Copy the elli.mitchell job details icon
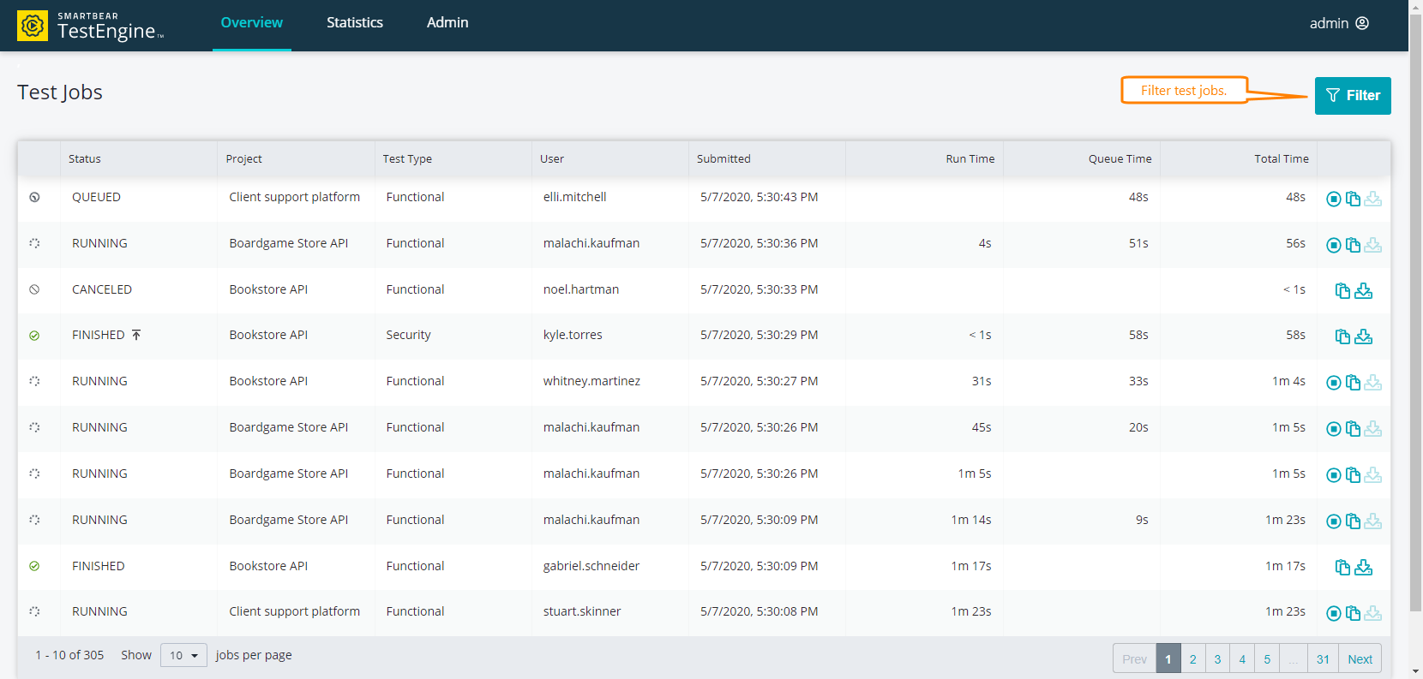1423x679 pixels. tap(1353, 199)
